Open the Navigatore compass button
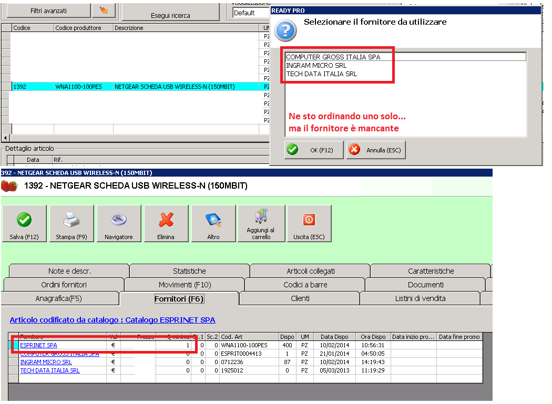 pos(119,223)
